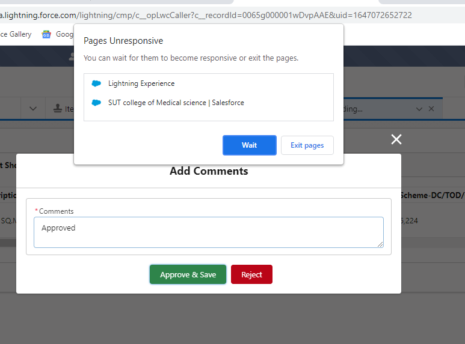The height and width of the screenshot is (344, 465).
Task: Click Exit pages button
Action: [307, 145]
